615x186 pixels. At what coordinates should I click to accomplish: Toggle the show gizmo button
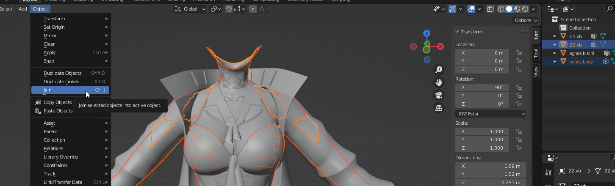click(x=452, y=9)
